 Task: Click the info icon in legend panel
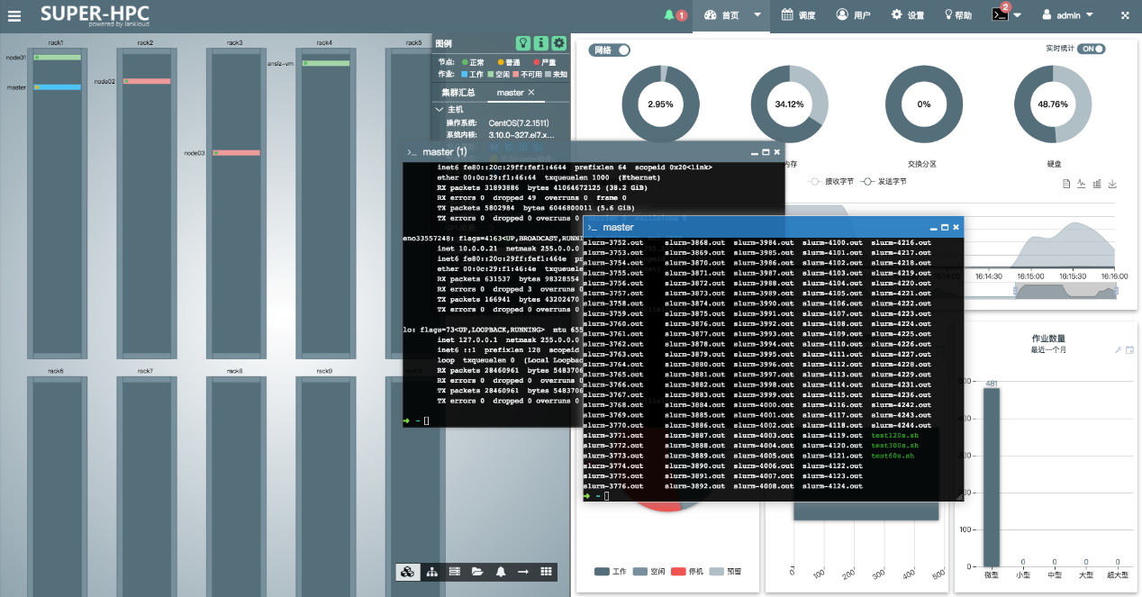(x=540, y=43)
